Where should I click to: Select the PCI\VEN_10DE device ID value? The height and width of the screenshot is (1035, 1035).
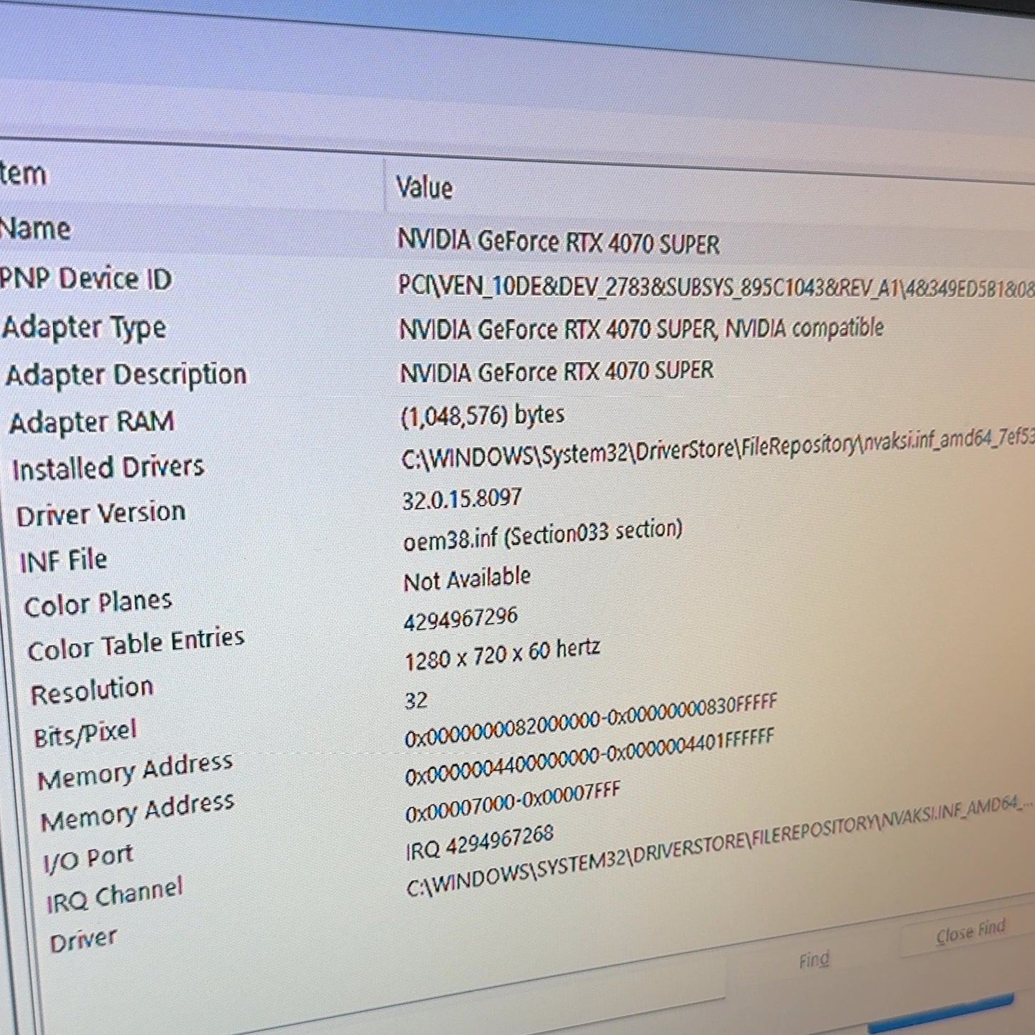pyautogui.click(x=716, y=287)
